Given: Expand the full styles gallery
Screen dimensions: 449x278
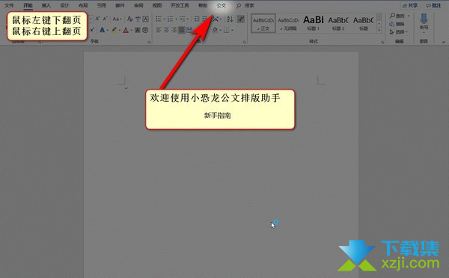Looking at the screenshot, I should pos(379,30).
